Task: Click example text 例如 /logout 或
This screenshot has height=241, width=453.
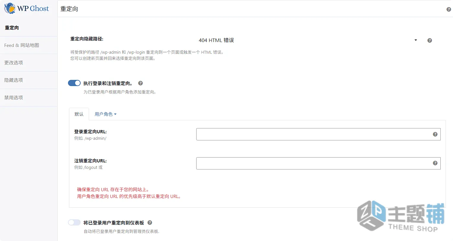Action: 88,168
